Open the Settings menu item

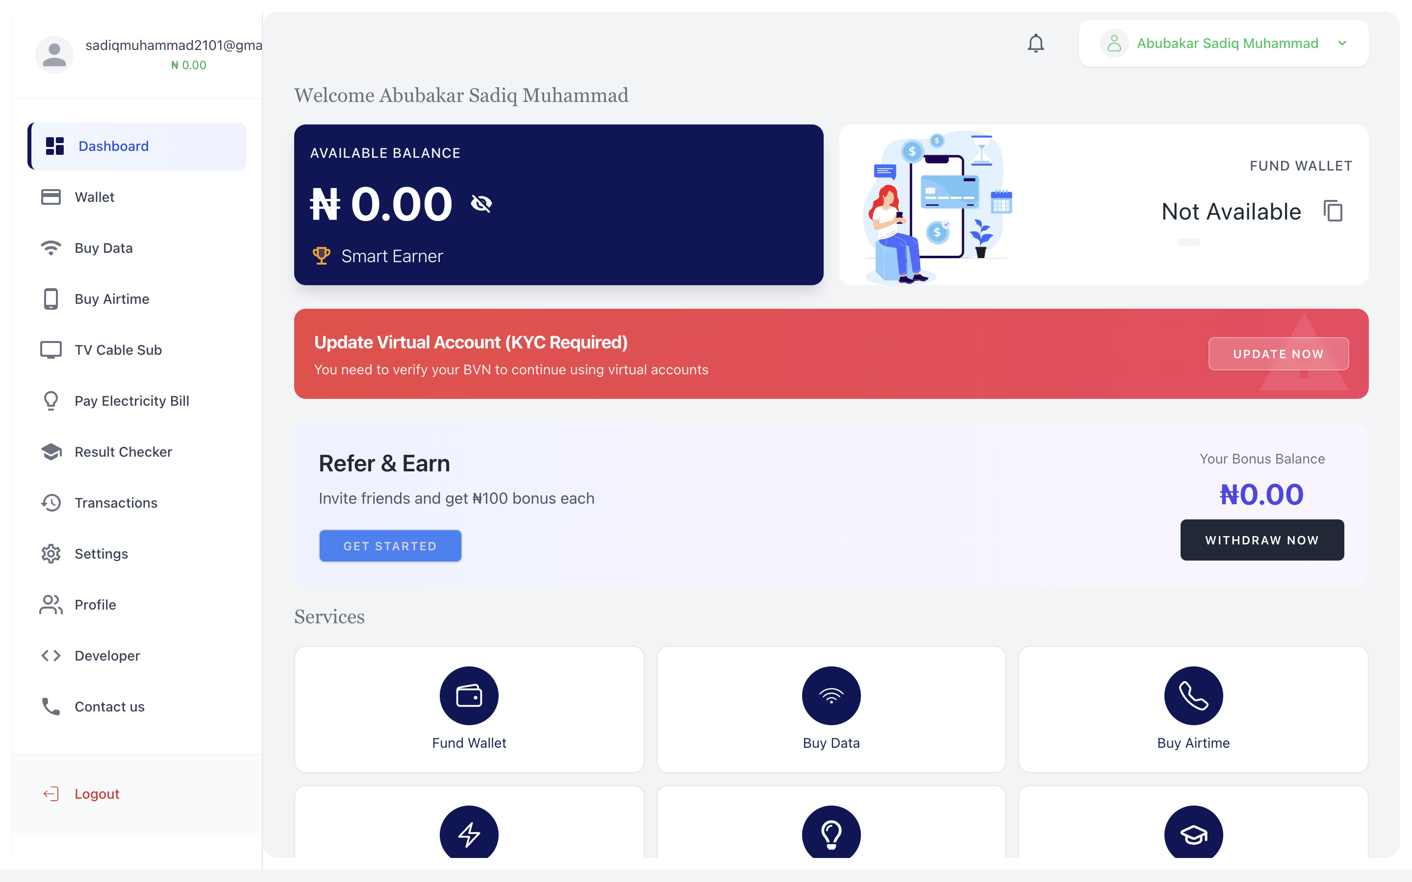coord(101,553)
